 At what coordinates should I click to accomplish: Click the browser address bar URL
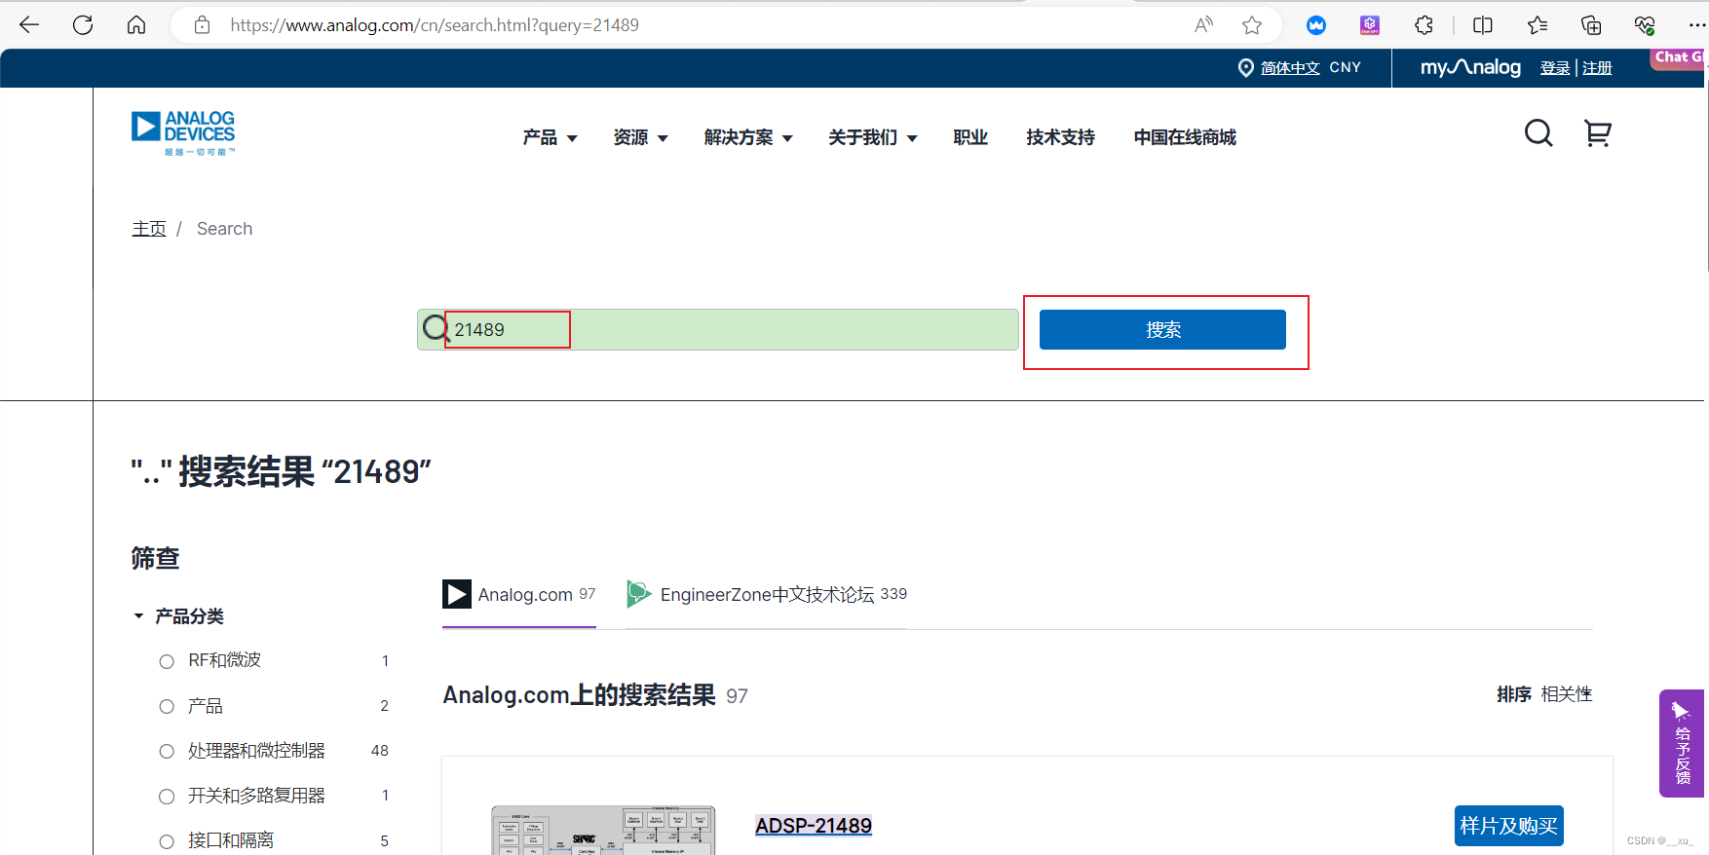tap(435, 25)
